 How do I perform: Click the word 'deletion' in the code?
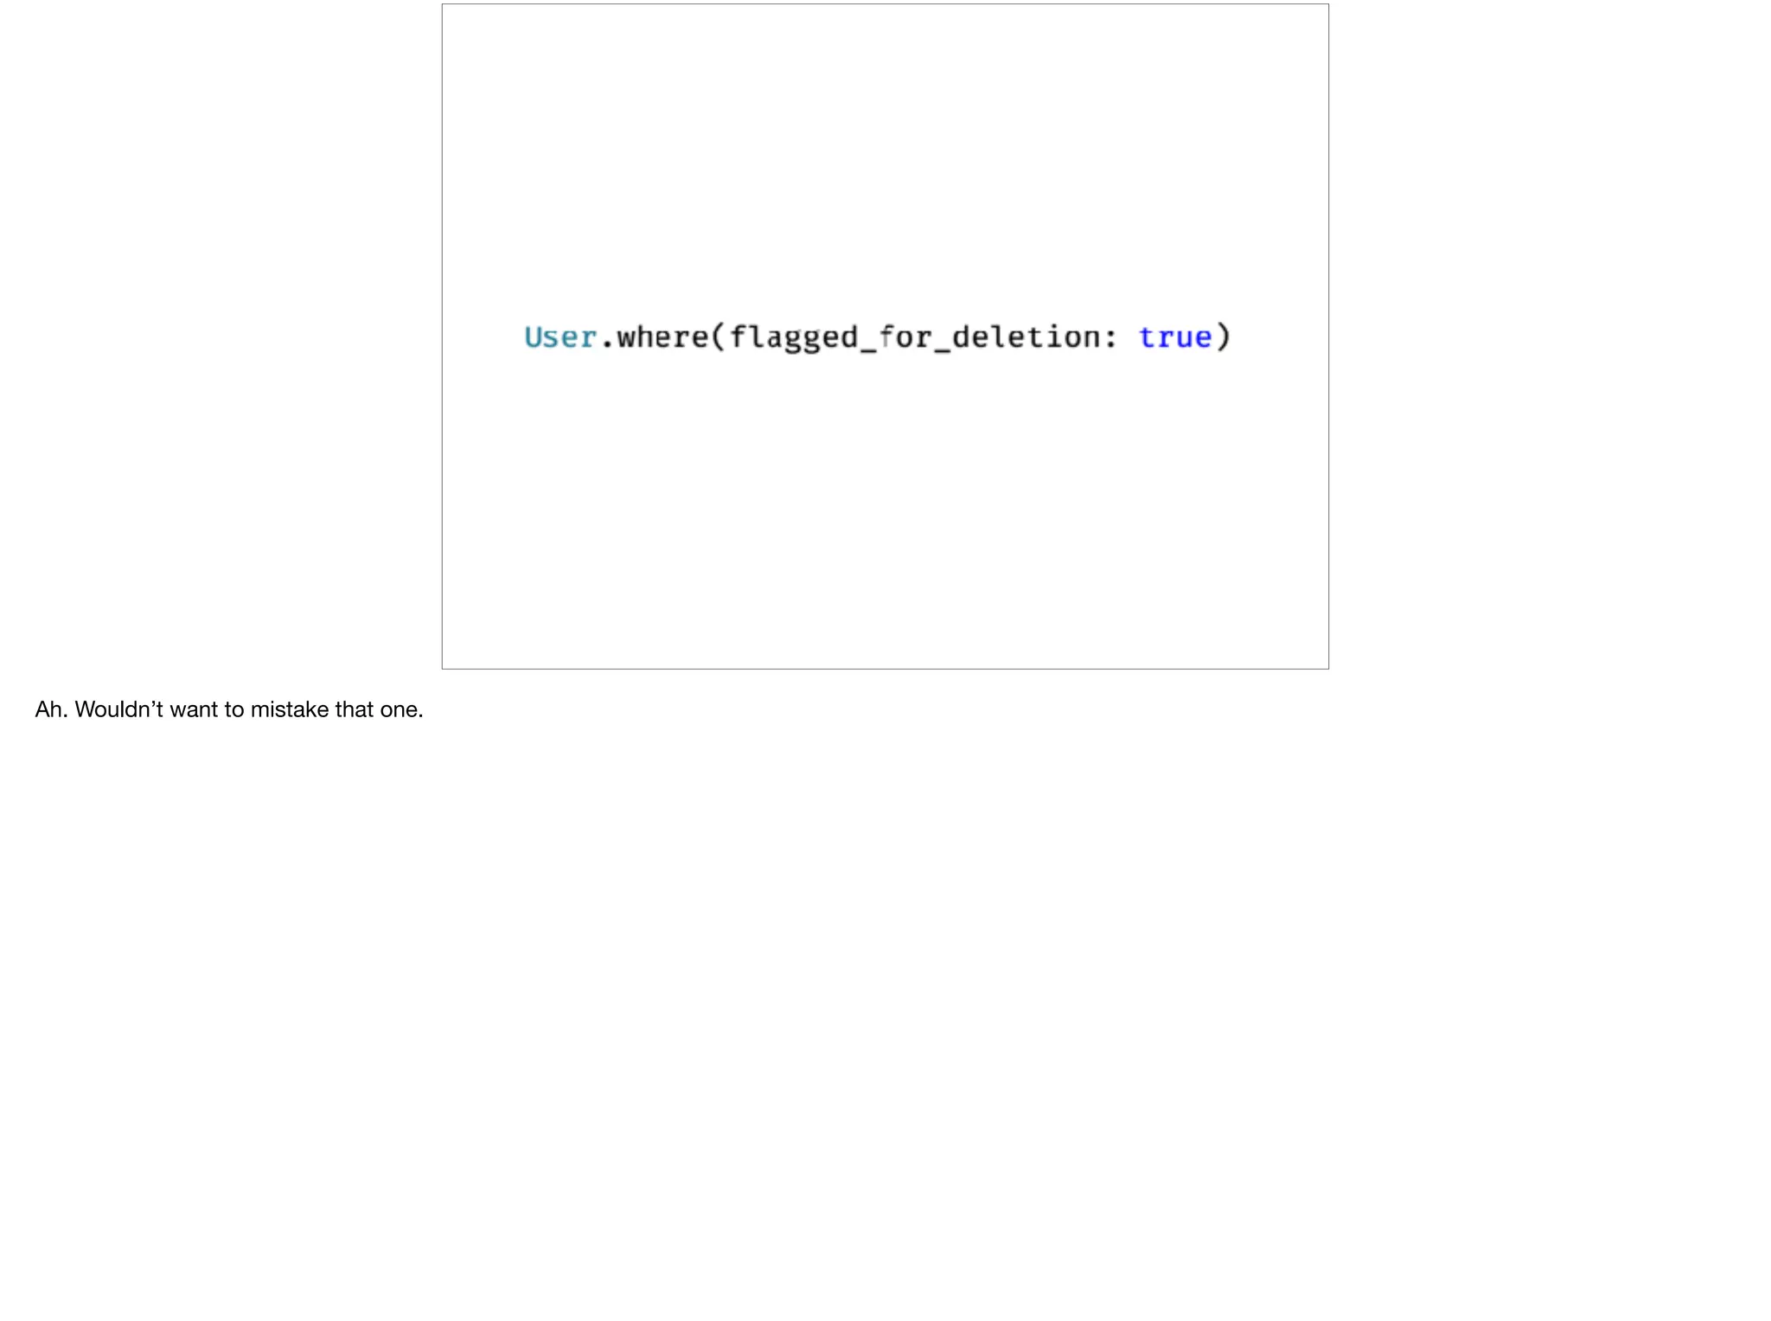click(1026, 336)
